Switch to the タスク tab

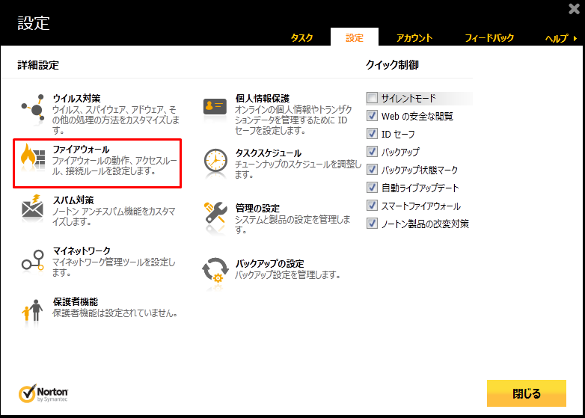click(x=301, y=38)
